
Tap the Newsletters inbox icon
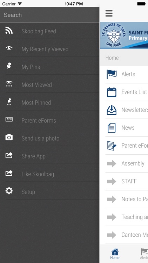pyautogui.click(x=112, y=110)
